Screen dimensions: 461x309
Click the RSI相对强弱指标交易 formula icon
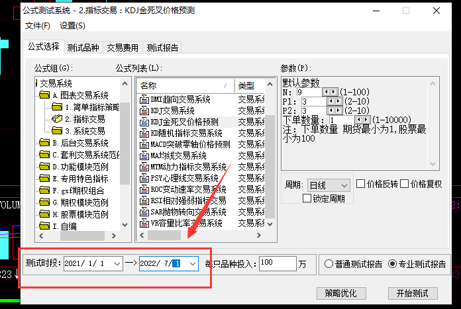[x=144, y=201]
